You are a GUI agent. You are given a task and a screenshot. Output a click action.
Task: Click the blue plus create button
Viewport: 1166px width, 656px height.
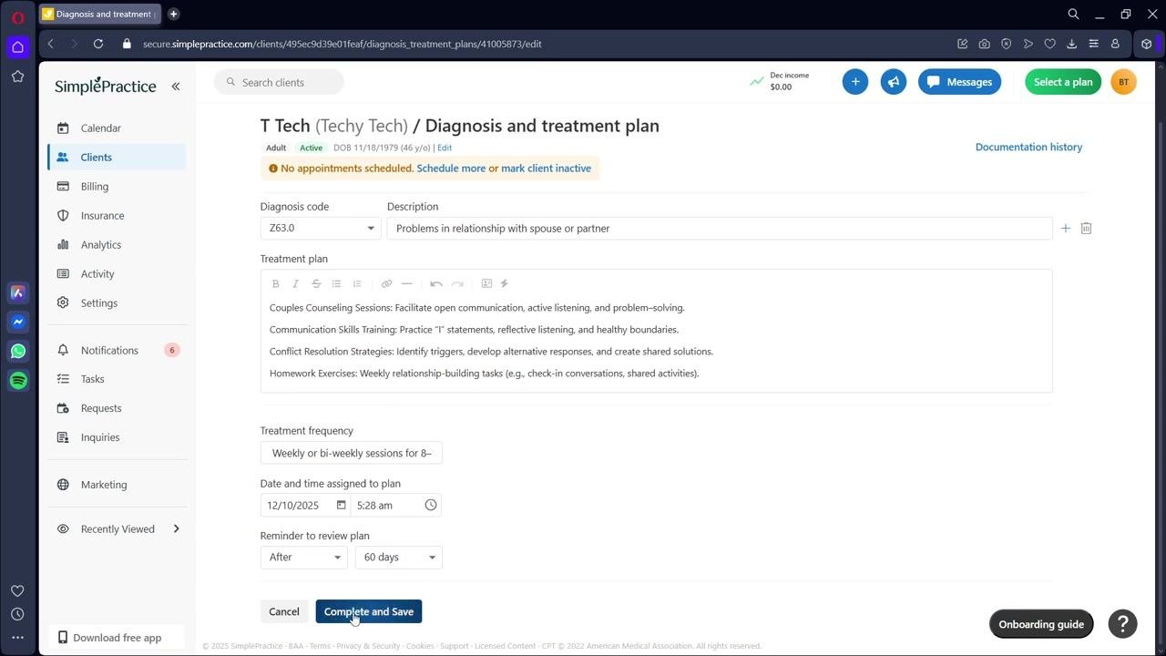[855, 82]
